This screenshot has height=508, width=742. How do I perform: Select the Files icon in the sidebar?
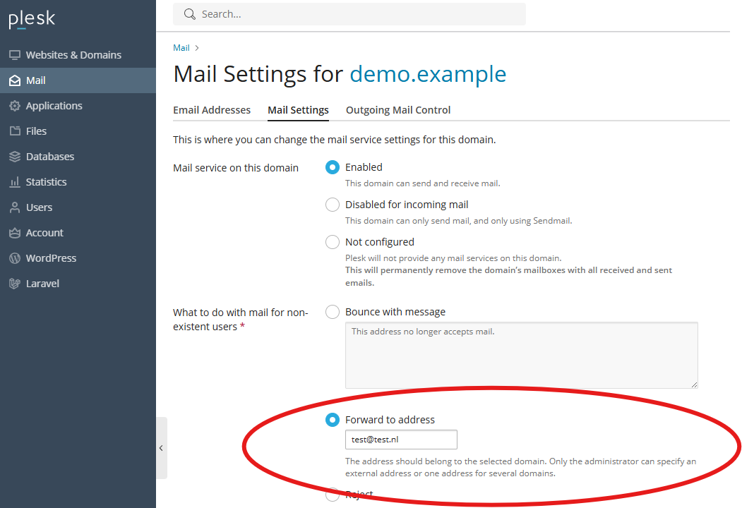tap(15, 131)
